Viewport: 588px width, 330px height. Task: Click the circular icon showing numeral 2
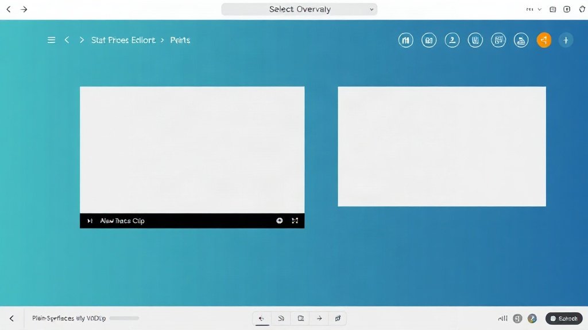(x=452, y=40)
